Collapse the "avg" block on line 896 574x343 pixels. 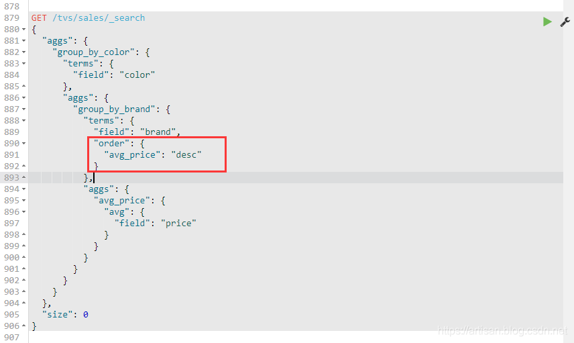point(23,212)
